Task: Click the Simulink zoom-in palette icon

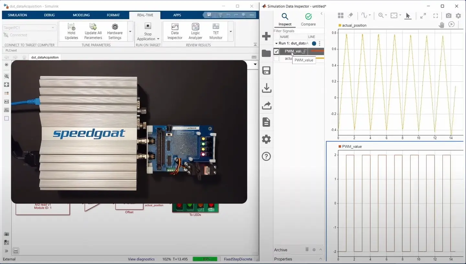Action: 6,76
